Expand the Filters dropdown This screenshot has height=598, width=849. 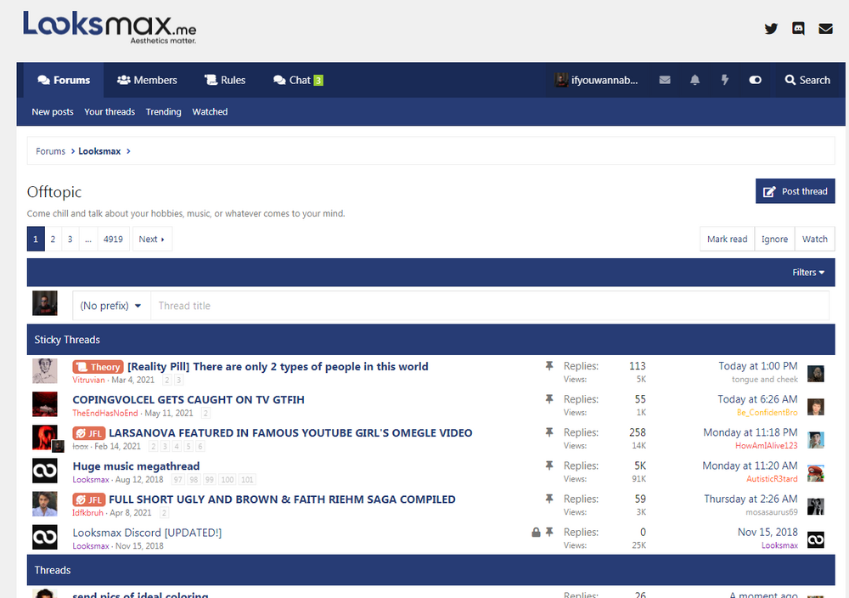[x=808, y=273]
